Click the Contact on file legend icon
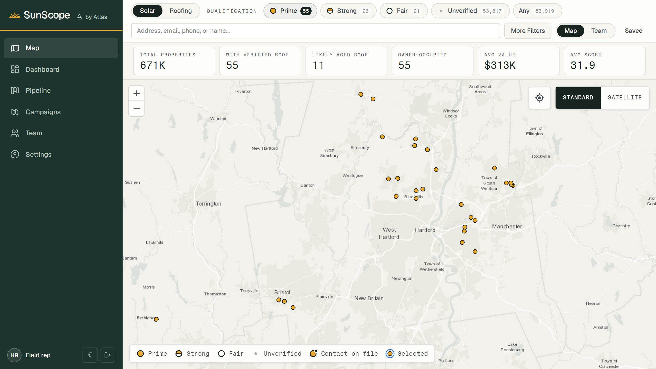This screenshot has width=656, height=369. click(313, 354)
